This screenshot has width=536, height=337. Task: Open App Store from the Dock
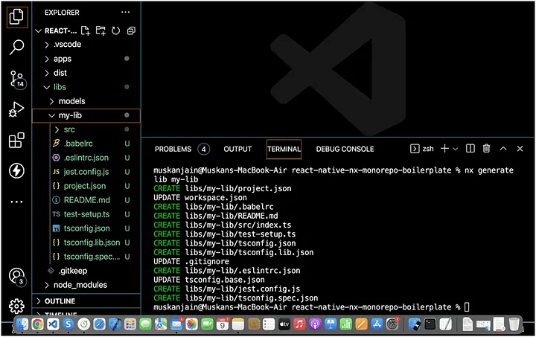[x=377, y=324]
